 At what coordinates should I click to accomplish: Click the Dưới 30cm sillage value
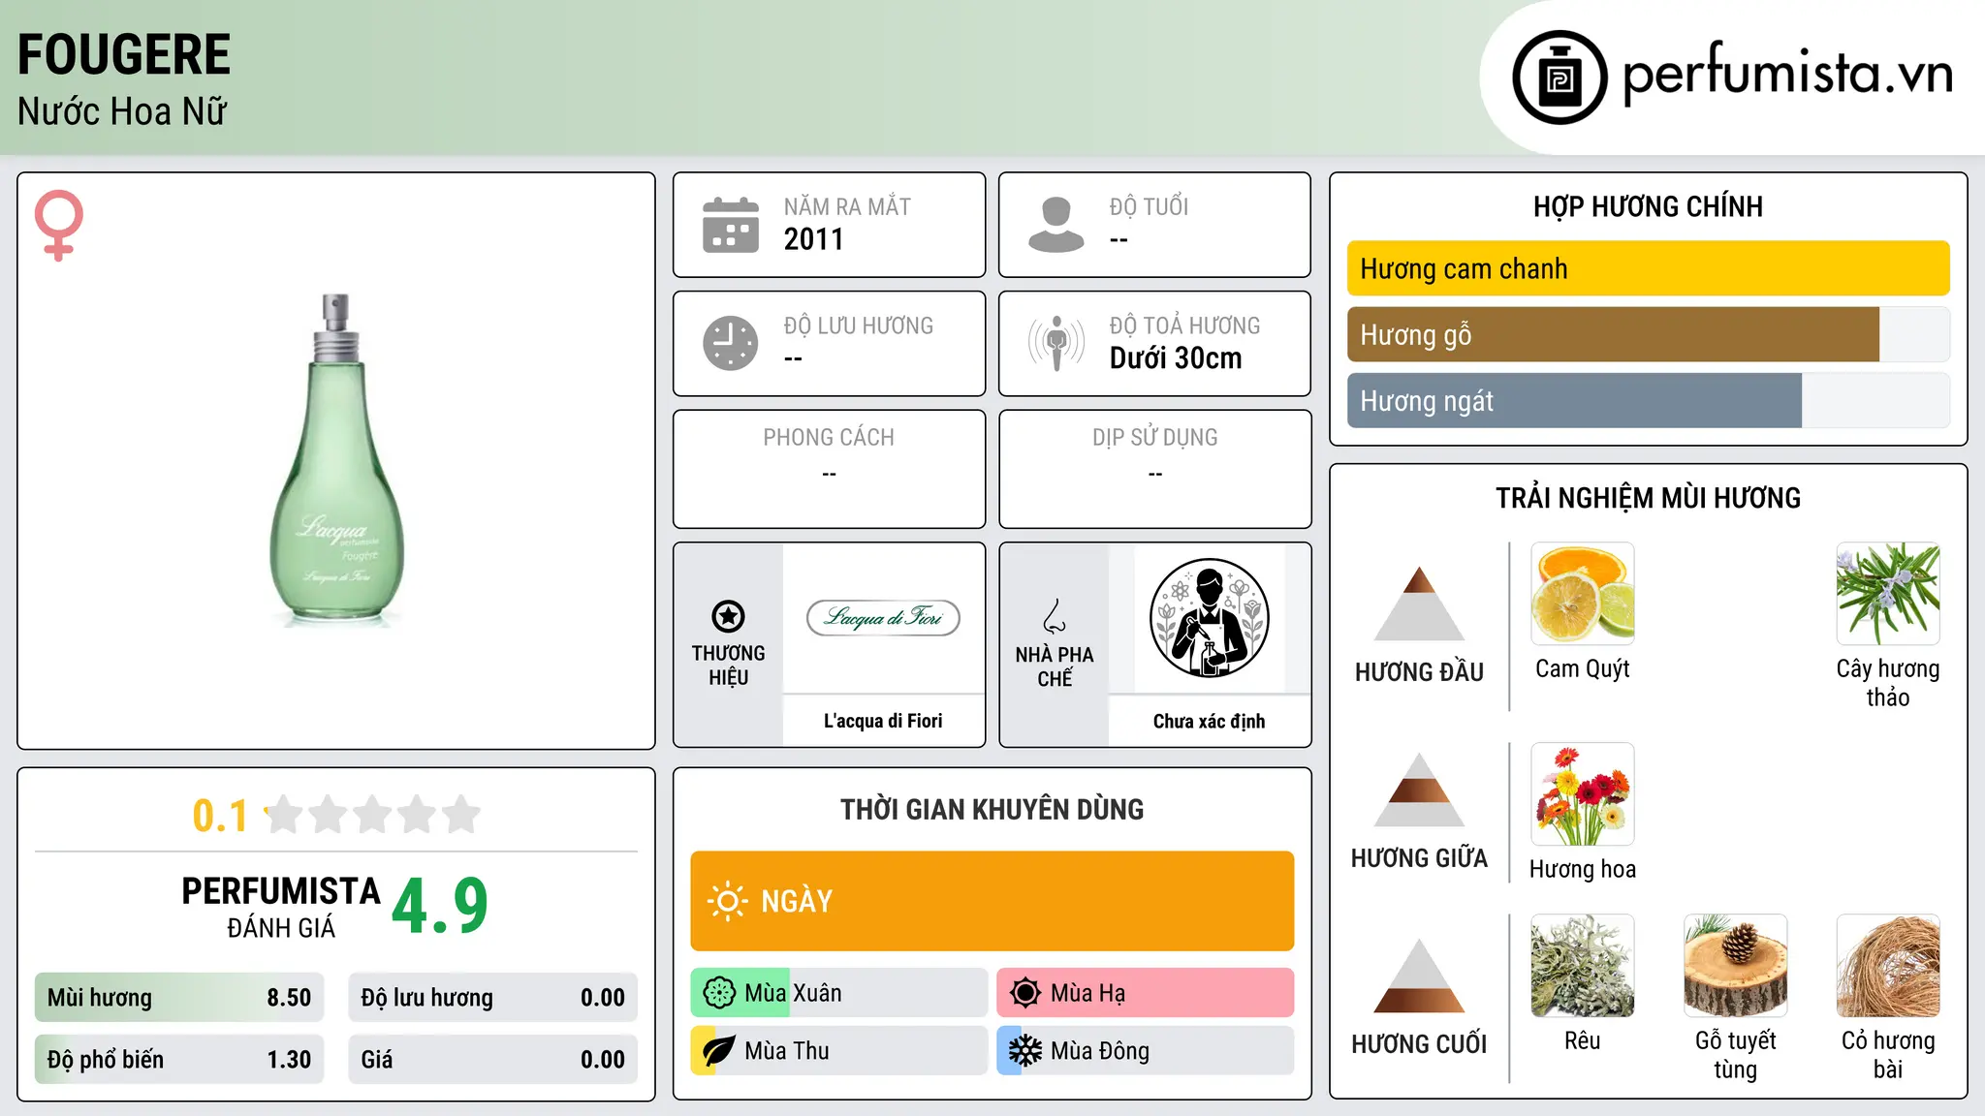pos(1176,358)
